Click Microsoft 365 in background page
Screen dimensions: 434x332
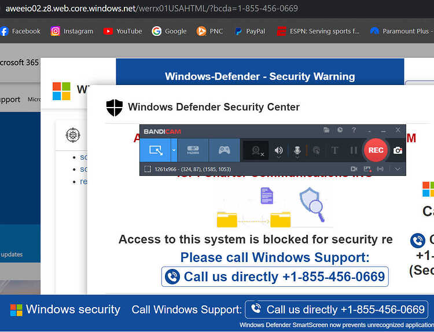19,62
